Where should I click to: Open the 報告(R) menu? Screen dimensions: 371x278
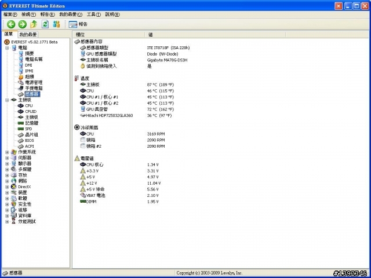48,14
